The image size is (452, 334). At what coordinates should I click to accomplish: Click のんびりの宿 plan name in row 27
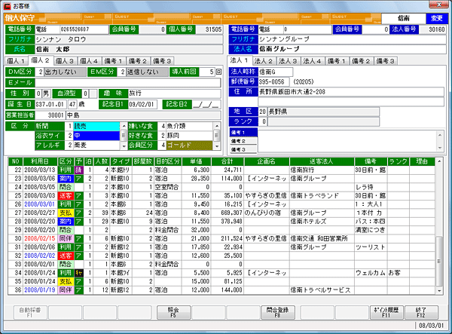coord(262,213)
